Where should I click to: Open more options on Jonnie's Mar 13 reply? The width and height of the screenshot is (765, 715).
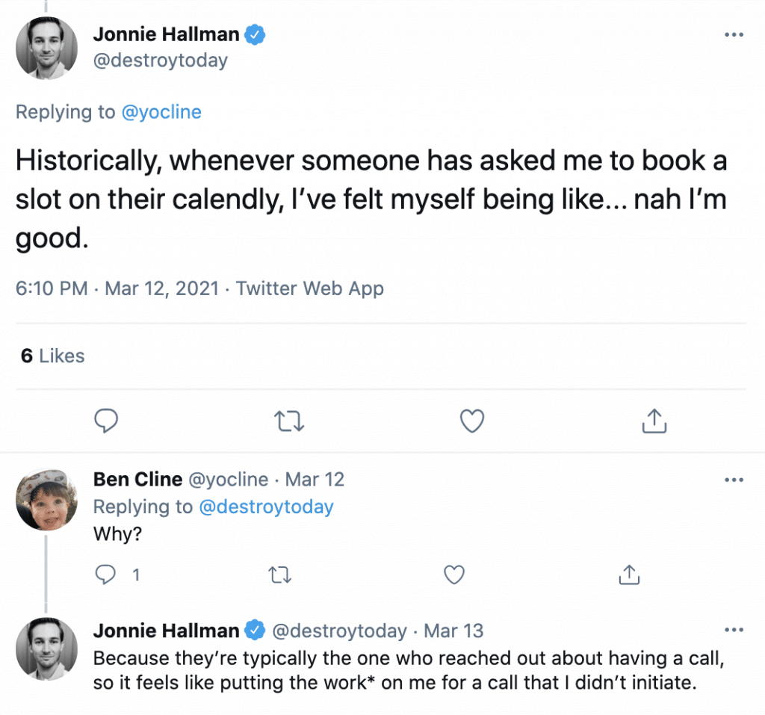[734, 630]
